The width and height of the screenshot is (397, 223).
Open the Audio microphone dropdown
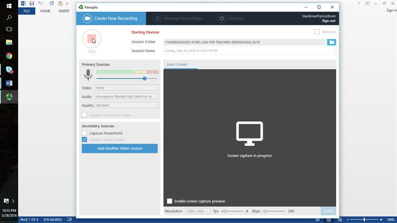point(127,96)
